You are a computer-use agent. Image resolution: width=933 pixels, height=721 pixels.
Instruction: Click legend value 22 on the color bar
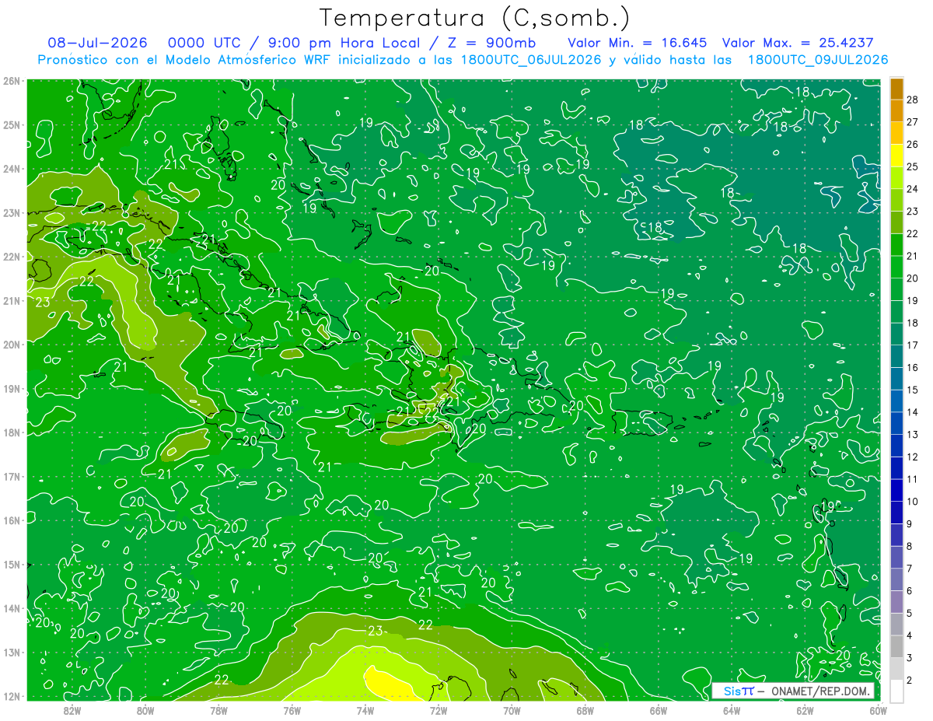tap(913, 233)
